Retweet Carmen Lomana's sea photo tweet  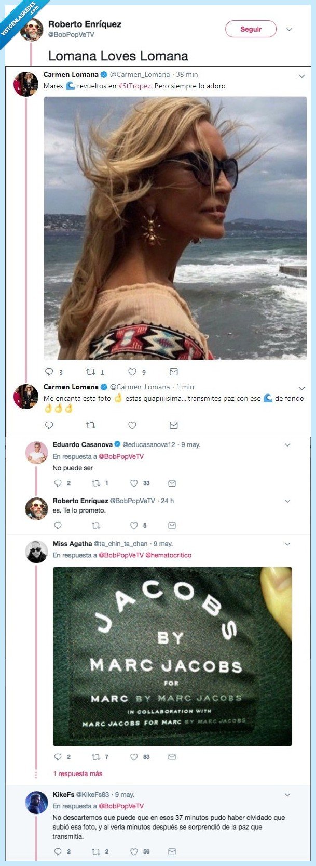pyautogui.click(x=91, y=372)
